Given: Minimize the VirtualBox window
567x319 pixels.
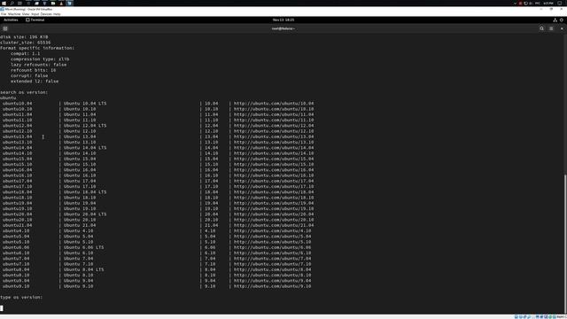Looking at the screenshot, I should tap(541, 9).
